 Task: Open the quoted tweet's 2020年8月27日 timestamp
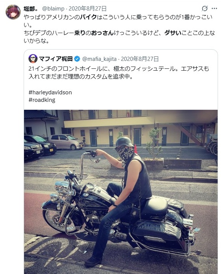point(140,59)
